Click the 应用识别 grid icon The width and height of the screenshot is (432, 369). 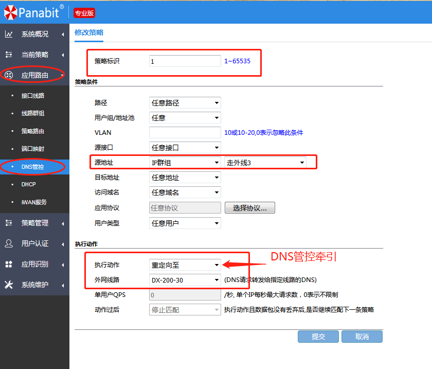coord(9,264)
